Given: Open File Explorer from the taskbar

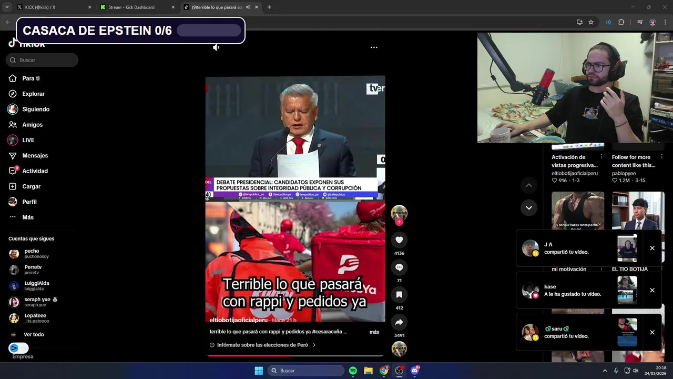Looking at the screenshot, I should pyautogui.click(x=369, y=371).
